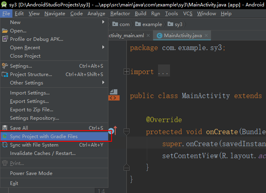Click the Android Studio title bar logo
266x193 pixels.
click(4, 4)
